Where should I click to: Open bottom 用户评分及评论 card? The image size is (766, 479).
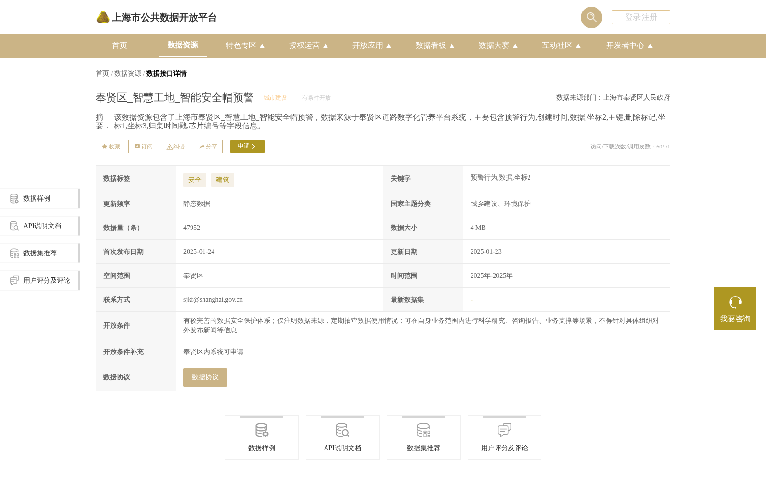point(505,438)
